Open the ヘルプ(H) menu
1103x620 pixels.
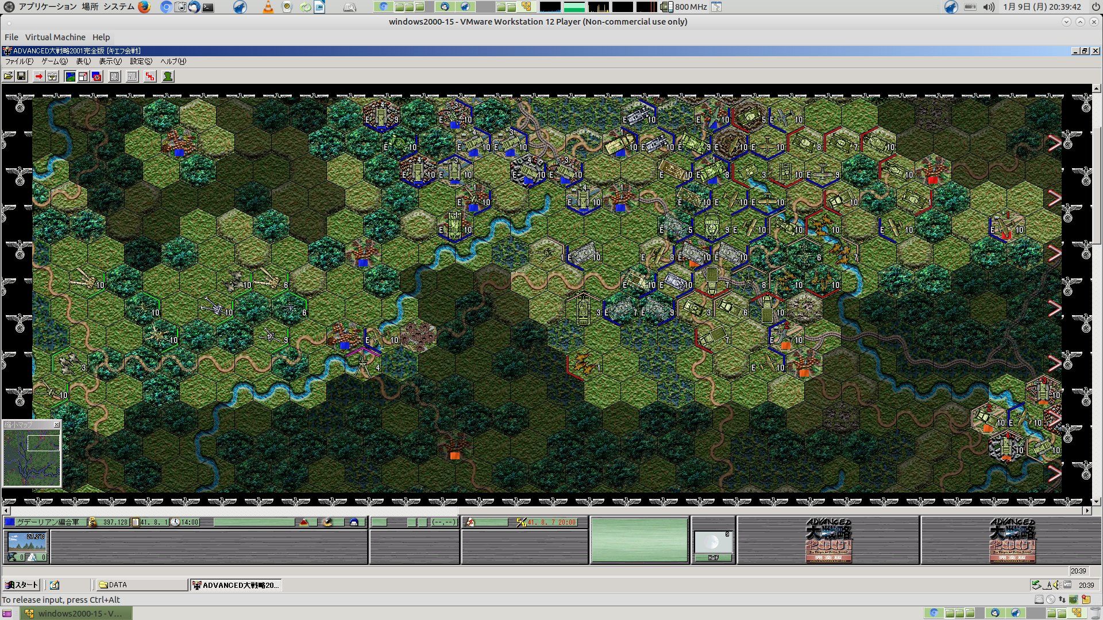point(173,61)
